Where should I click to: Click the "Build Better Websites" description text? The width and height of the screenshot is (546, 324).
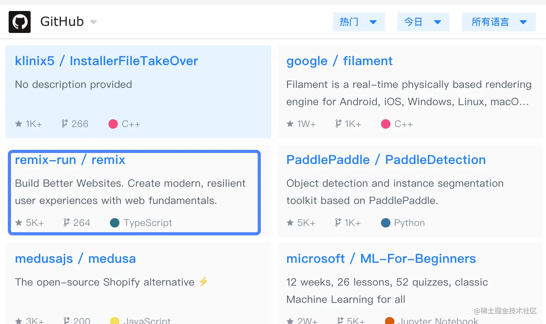click(x=130, y=192)
